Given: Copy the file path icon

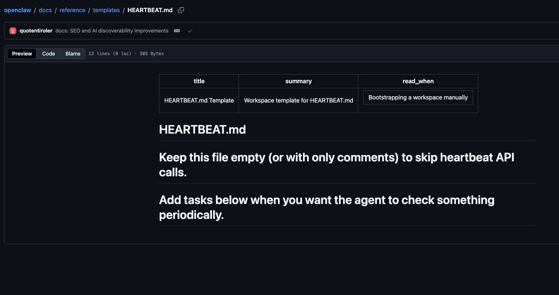Looking at the screenshot, I should (x=181, y=10).
